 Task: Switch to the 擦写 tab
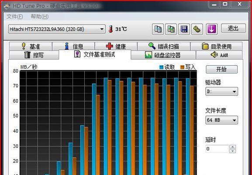(34, 55)
